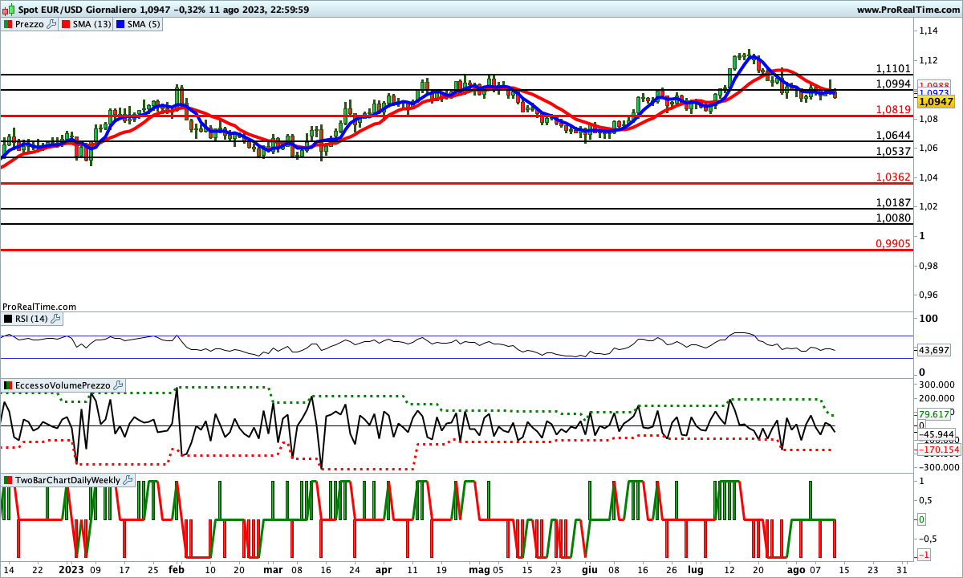The width and height of the screenshot is (963, 578).
Task: Open EccessoVolumePrezzo settings wrench icon
Action: point(119,386)
